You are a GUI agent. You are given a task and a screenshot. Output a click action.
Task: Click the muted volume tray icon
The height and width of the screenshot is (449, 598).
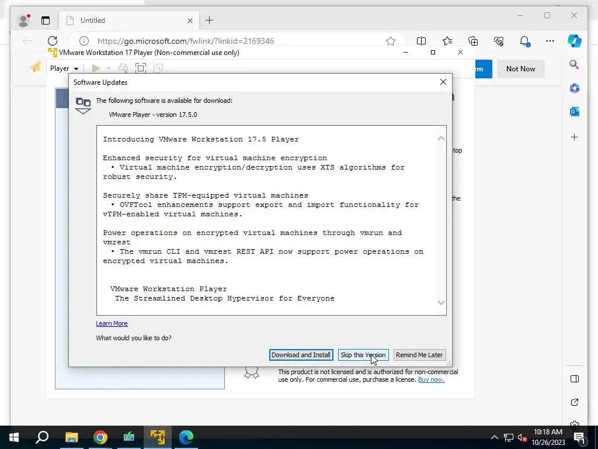(x=522, y=437)
